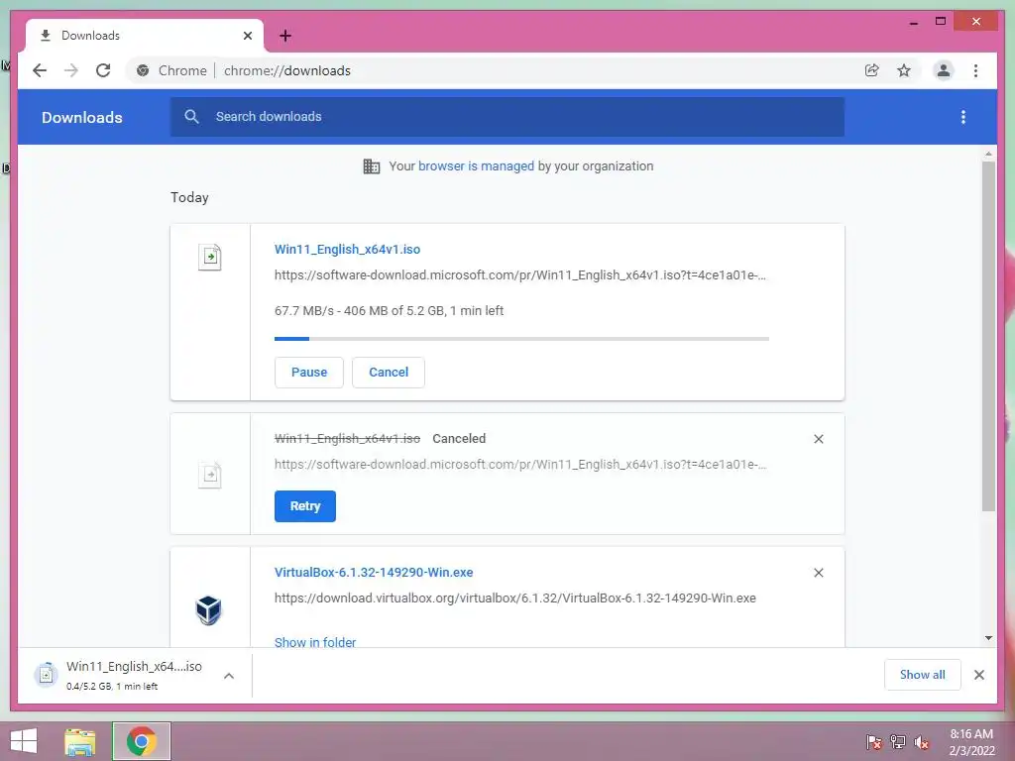Viewport: 1015px width, 761px height.
Task: Click the Win11_English_x64 item in shelf
Action: pos(134,675)
